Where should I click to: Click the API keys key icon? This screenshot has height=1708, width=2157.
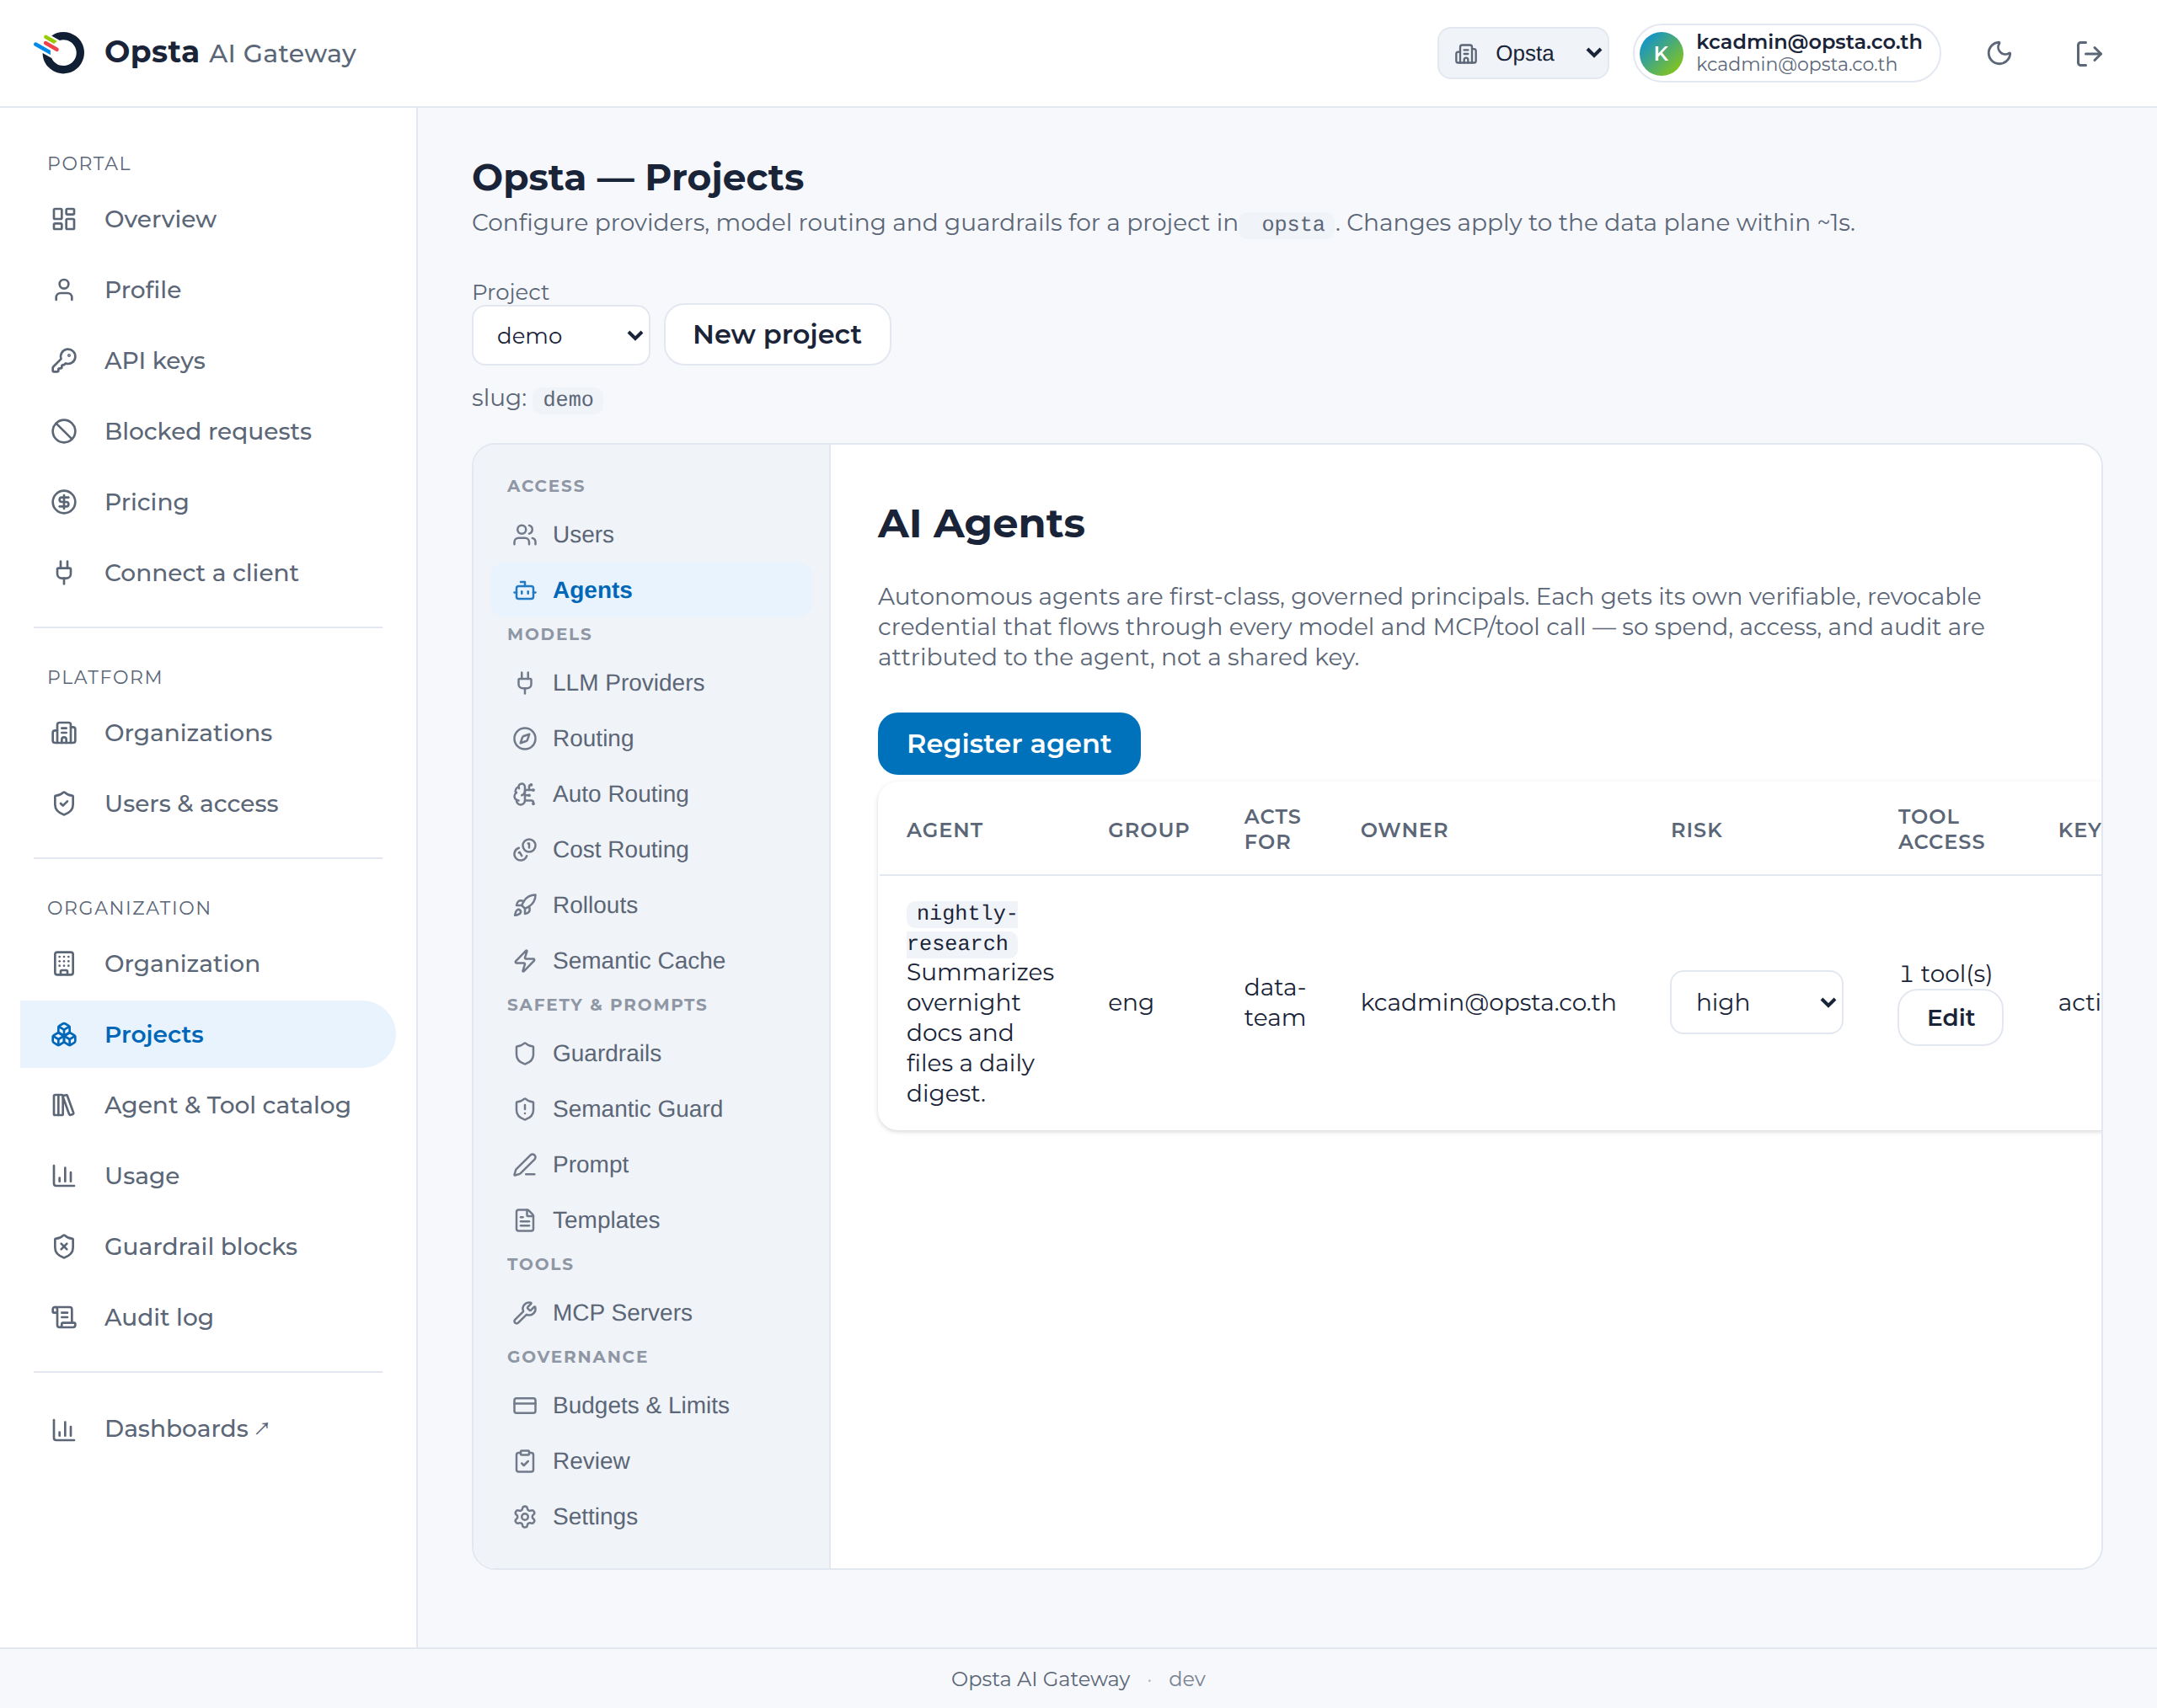pos(64,360)
